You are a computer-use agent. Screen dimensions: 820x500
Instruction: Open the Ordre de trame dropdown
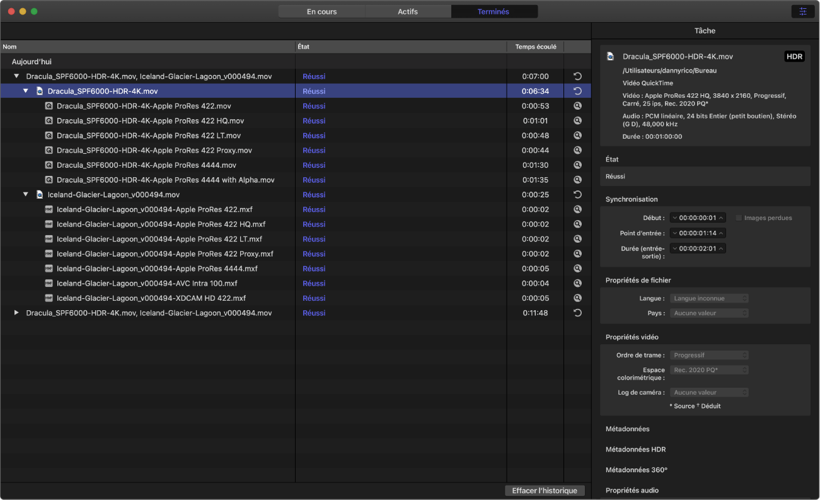click(x=710, y=355)
